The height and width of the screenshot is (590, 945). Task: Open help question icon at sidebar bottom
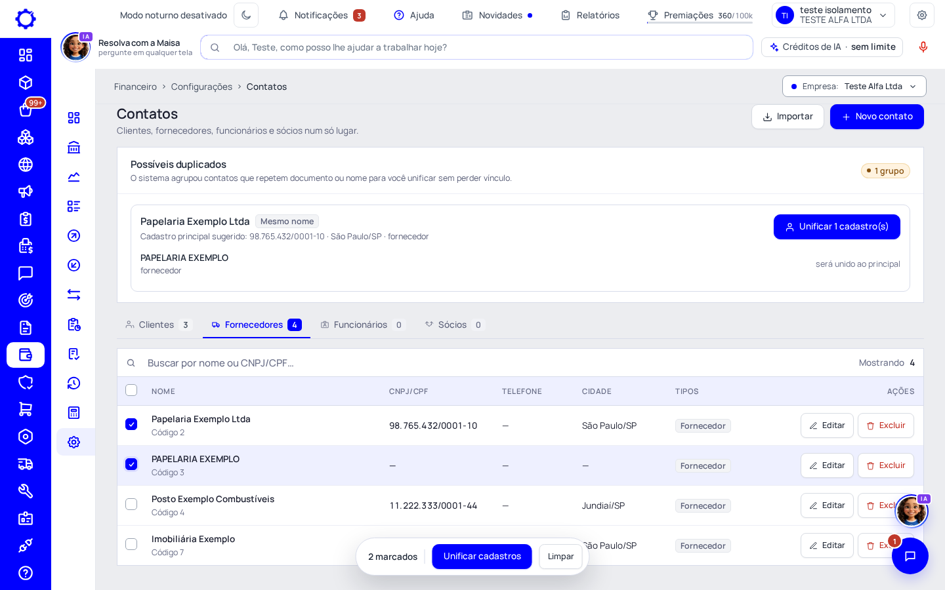click(x=26, y=573)
